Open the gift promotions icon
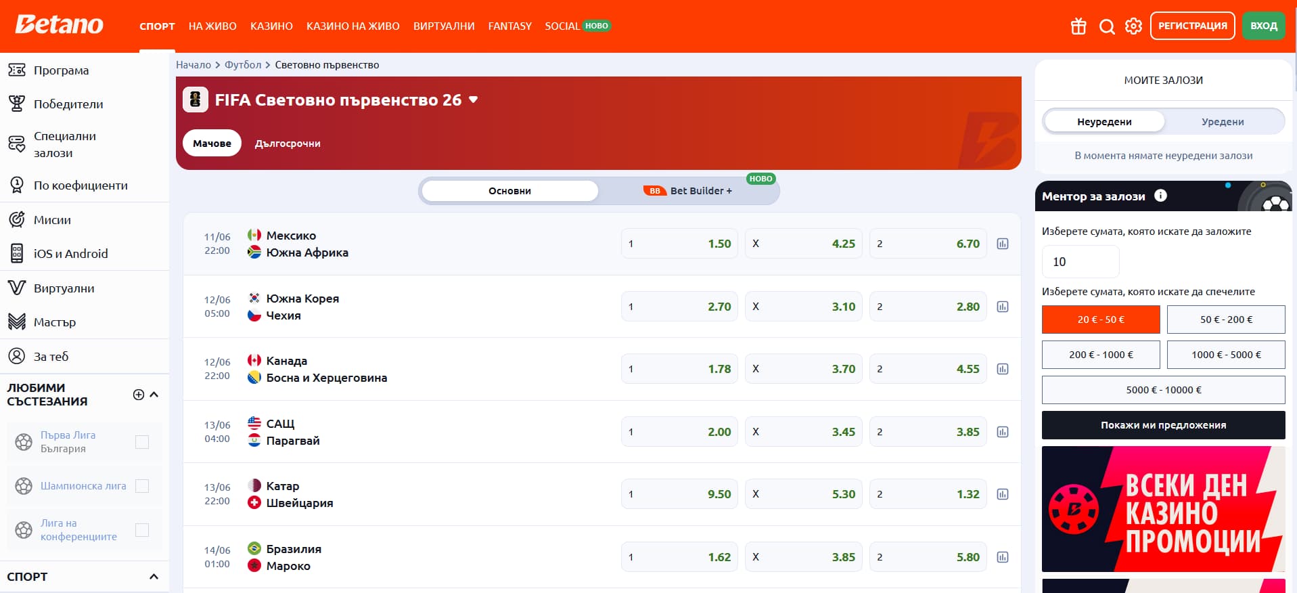 pos(1078,26)
